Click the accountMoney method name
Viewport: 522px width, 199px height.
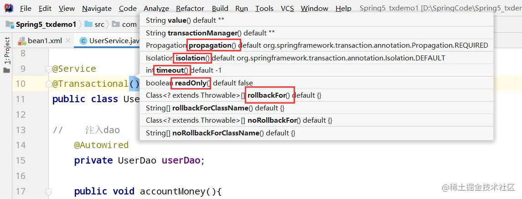pos(172,192)
